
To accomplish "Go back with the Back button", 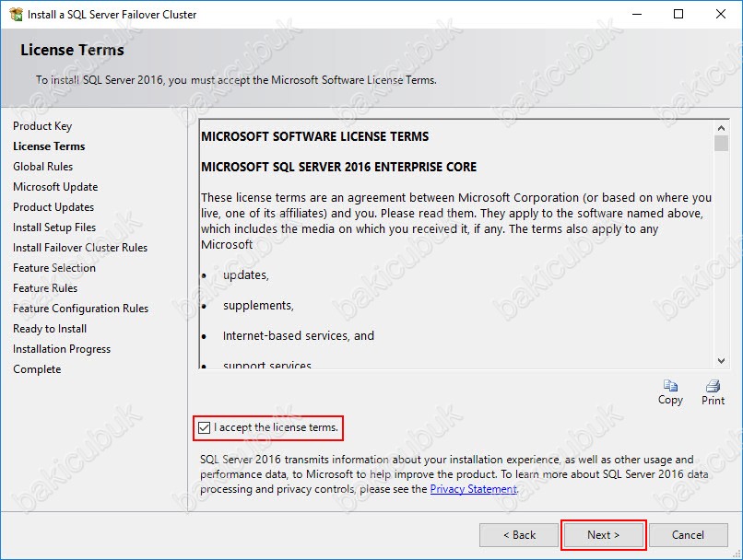I will (x=519, y=535).
